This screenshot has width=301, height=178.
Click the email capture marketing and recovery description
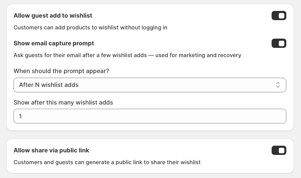pos(127,55)
